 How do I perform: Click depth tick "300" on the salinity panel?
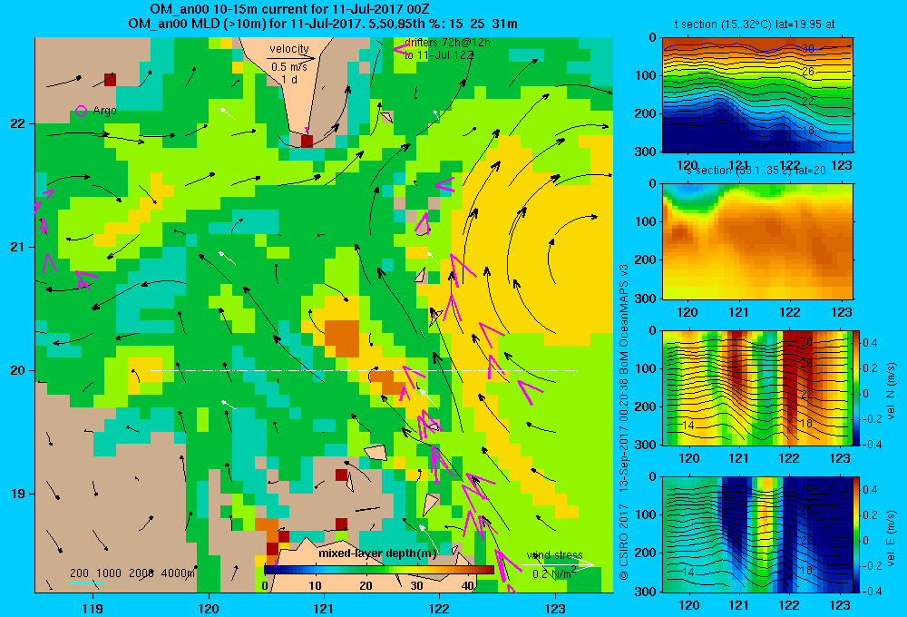[x=647, y=299]
